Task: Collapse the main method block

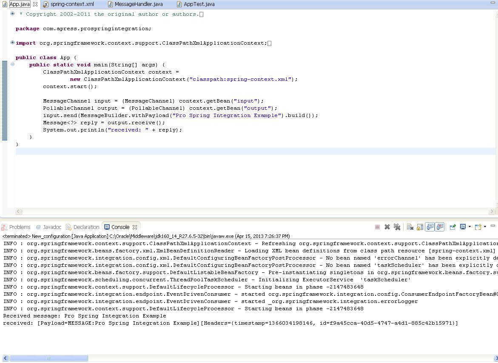Action: 12,64
